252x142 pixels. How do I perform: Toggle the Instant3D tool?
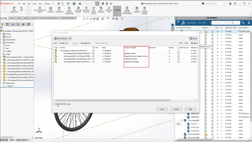click(x=117, y=11)
